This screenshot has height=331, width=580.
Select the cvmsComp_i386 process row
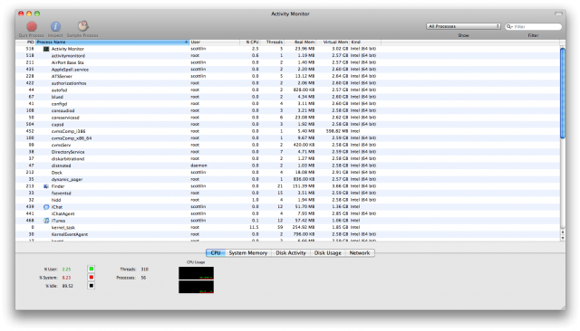point(287,131)
